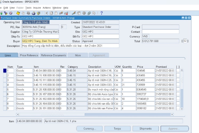Open the Inquire menu
Screen dimensions: 199x133
tap(37, 8)
